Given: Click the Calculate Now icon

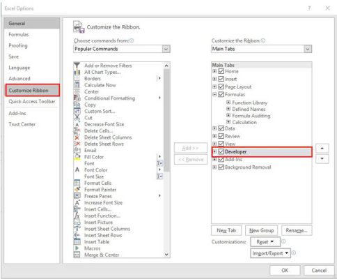Looking at the screenshot, I should (77, 85).
